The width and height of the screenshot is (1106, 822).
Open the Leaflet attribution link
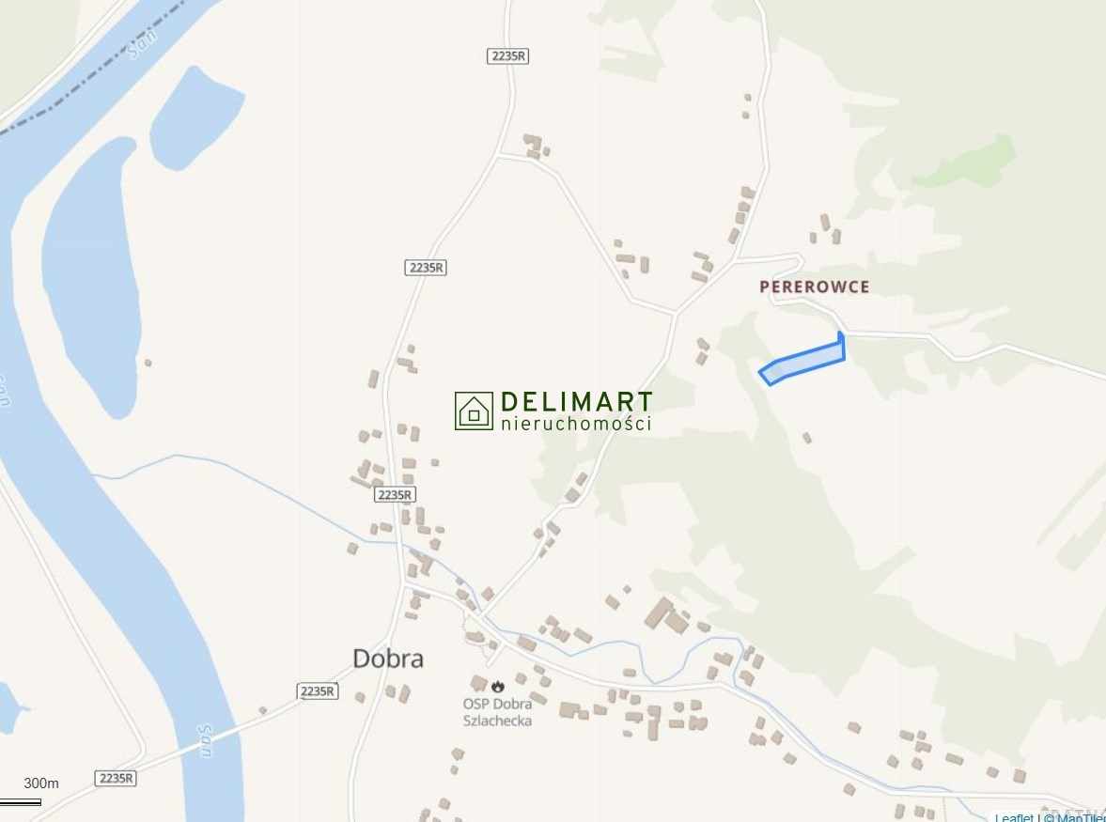point(1014,817)
